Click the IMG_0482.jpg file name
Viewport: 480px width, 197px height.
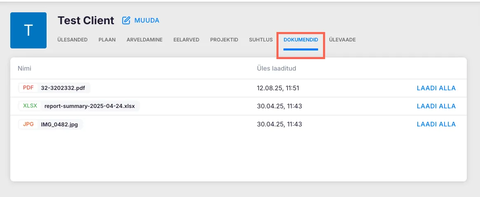click(x=59, y=124)
